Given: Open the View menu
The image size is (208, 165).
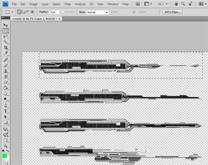Looking at the screenshot, I should 100,4.
